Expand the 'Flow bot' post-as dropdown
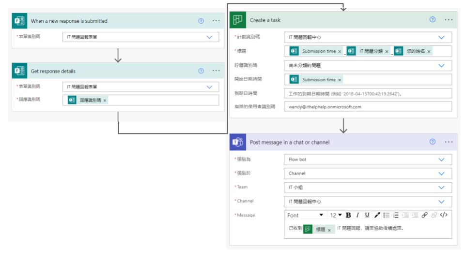The image size is (465, 261). pos(442,159)
